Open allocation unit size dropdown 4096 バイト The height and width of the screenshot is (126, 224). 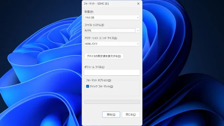[112, 44]
